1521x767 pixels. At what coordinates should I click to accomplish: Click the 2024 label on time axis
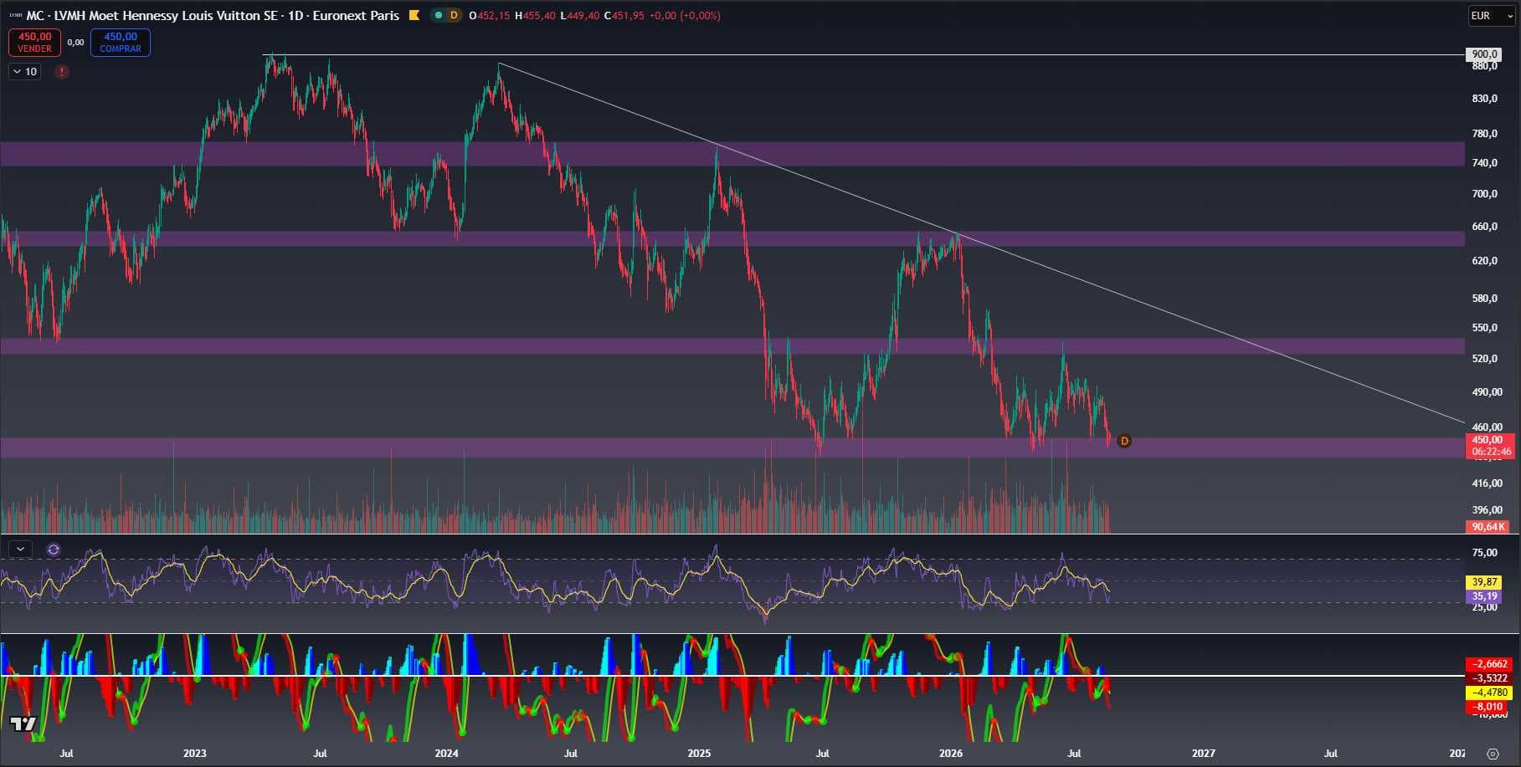tap(446, 754)
